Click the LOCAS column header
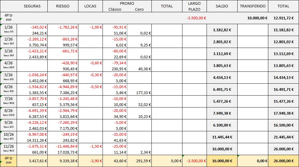Image resolution: width=299 pixels, height=167 pixels. pos(90,6)
